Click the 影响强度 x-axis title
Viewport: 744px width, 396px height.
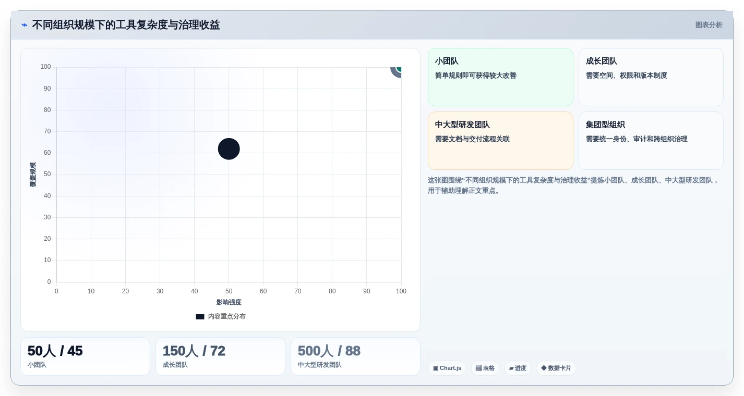point(229,302)
